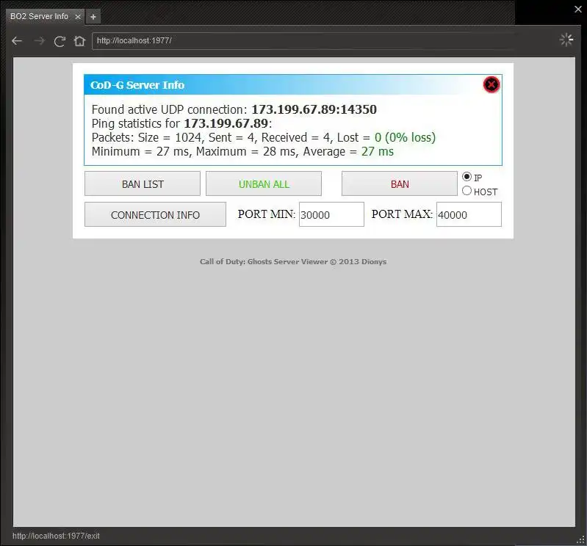Click the loading spinner icon in the toolbar

click(566, 40)
